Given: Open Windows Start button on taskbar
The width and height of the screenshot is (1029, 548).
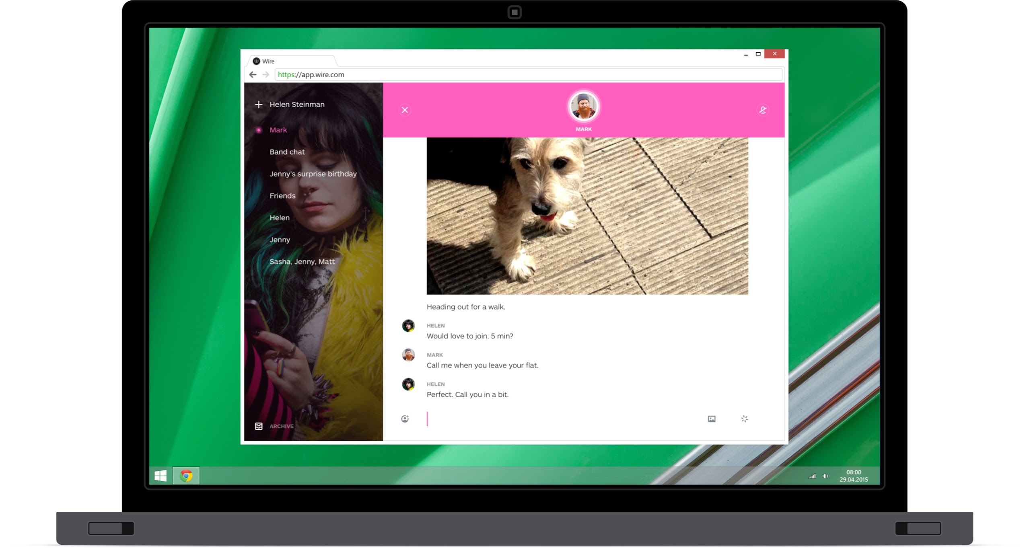Looking at the screenshot, I should pos(161,476).
